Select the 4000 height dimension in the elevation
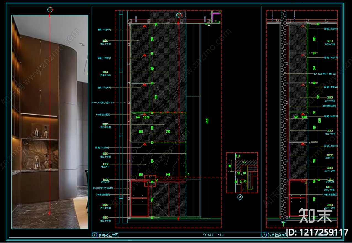This screenshot has width=352, height=243. 208,121
